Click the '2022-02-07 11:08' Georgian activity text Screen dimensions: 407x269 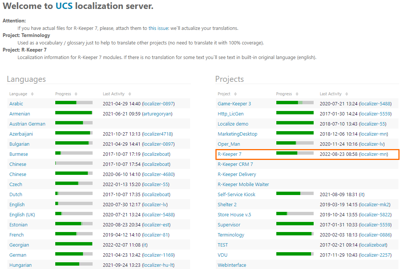(x=122, y=245)
